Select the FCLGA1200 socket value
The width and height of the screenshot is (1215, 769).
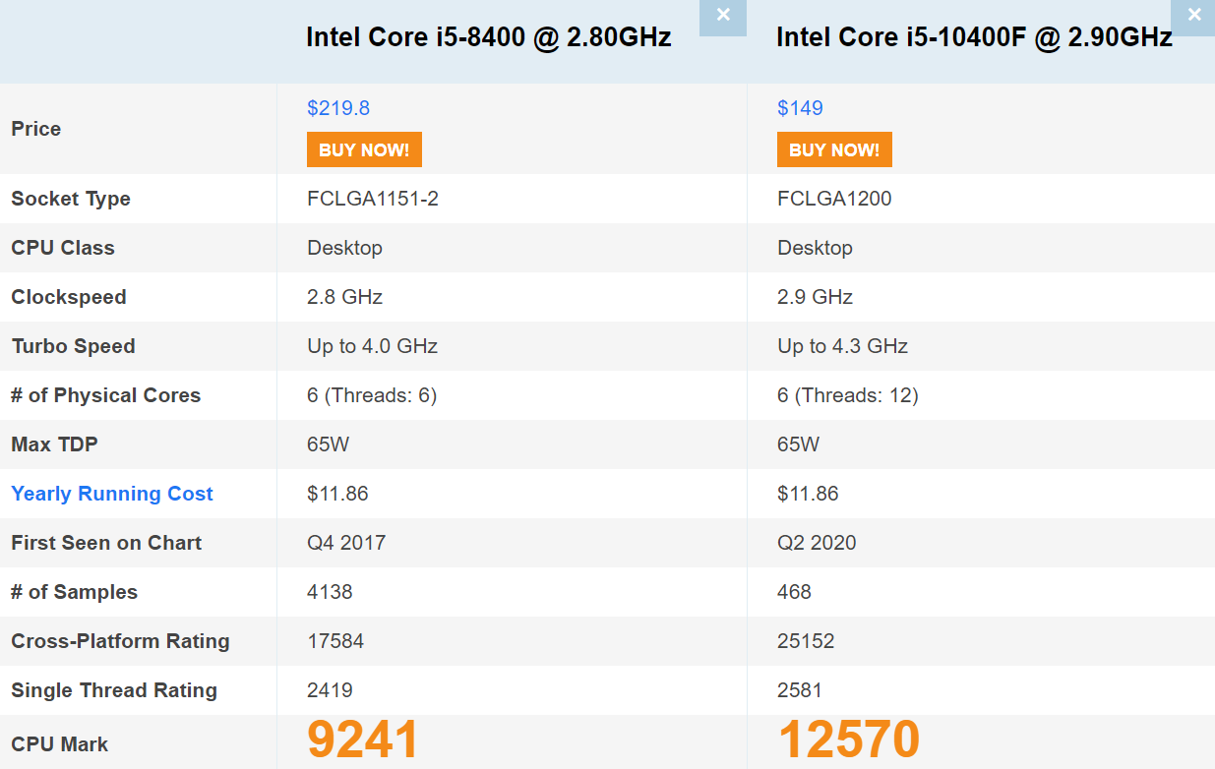click(834, 199)
